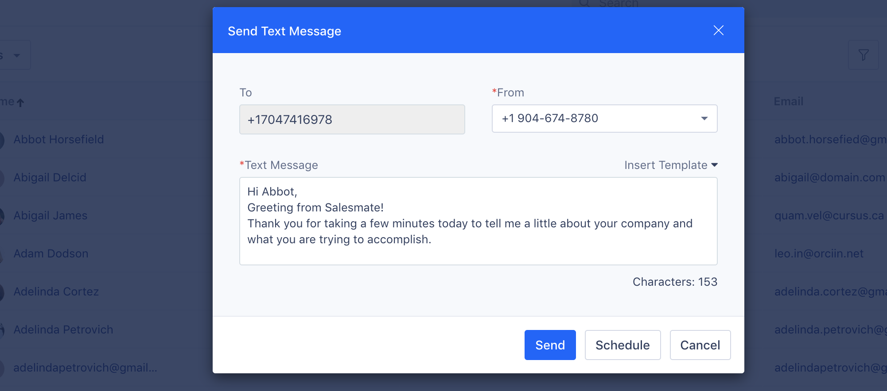The width and height of the screenshot is (887, 391).
Task: Open Abigail Delcid contact
Action: [50, 177]
